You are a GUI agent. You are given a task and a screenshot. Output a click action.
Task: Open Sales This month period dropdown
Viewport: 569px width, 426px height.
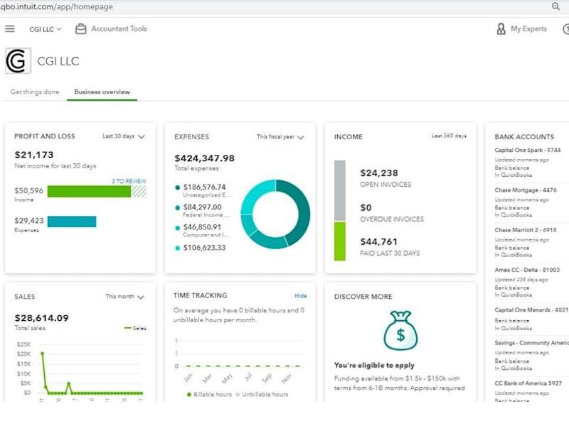tap(125, 297)
